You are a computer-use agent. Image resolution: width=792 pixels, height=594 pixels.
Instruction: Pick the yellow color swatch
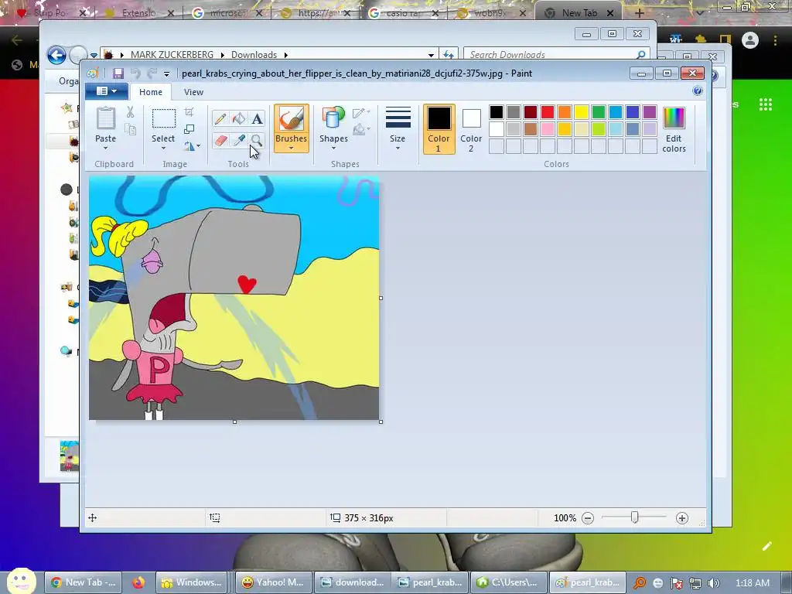pyautogui.click(x=582, y=111)
